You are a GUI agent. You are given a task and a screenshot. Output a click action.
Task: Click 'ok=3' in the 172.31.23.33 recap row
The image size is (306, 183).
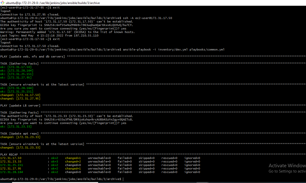[x=55, y=161]
